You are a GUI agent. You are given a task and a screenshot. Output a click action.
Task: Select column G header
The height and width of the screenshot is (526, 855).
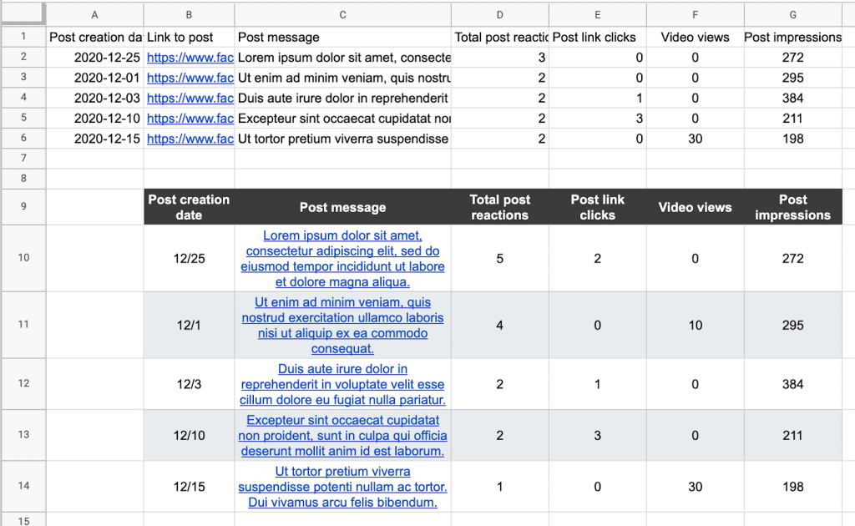(792, 14)
